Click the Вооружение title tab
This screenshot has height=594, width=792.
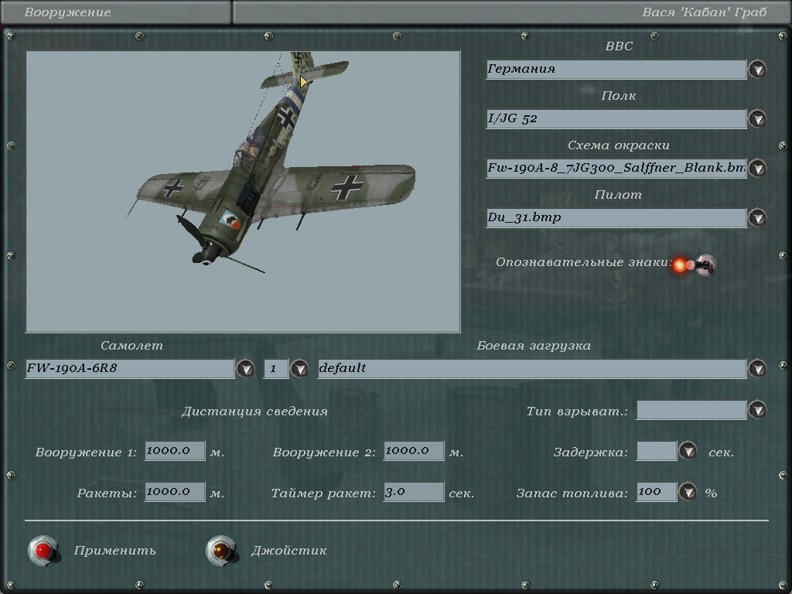(116, 12)
